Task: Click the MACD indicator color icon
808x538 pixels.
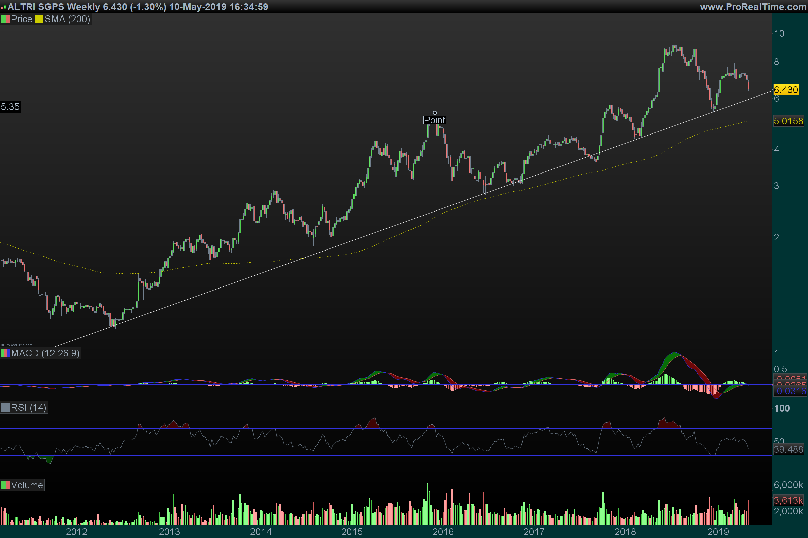Action: tap(5, 353)
